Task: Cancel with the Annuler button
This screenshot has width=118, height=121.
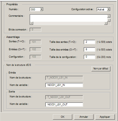Action: [x=84, y=117]
